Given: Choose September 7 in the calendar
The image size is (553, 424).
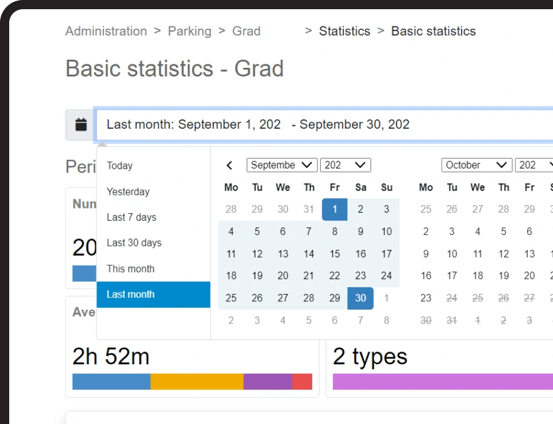Looking at the screenshot, I should [309, 232].
